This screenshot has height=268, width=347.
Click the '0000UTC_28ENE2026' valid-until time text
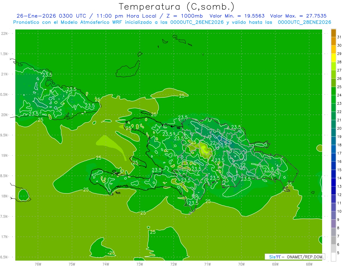click(304, 22)
